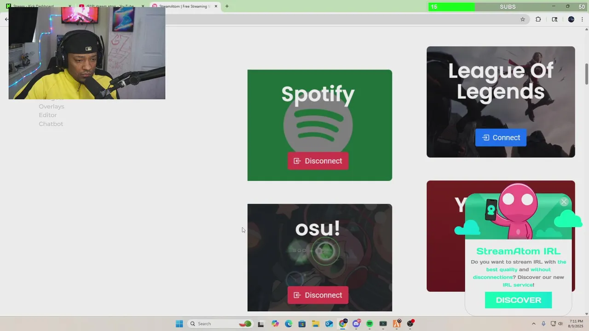589x331 pixels.
Task: Open a new browser tab
Action: [x=227, y=6]
